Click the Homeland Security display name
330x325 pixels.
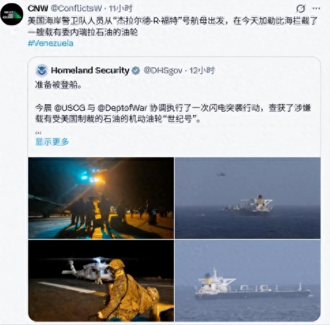click(90, 70)
